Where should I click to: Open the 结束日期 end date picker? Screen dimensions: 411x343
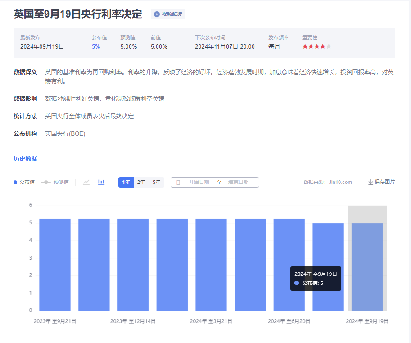pyautogui.click(x=238, y=182)
